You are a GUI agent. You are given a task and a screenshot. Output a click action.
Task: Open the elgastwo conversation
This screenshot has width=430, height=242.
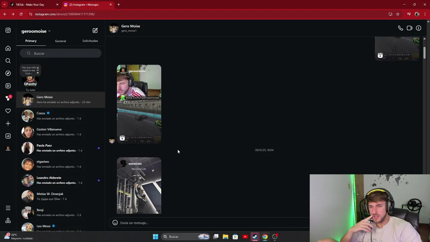(x=60, y=164)
